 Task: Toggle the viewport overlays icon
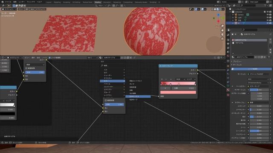pos(202,9)
